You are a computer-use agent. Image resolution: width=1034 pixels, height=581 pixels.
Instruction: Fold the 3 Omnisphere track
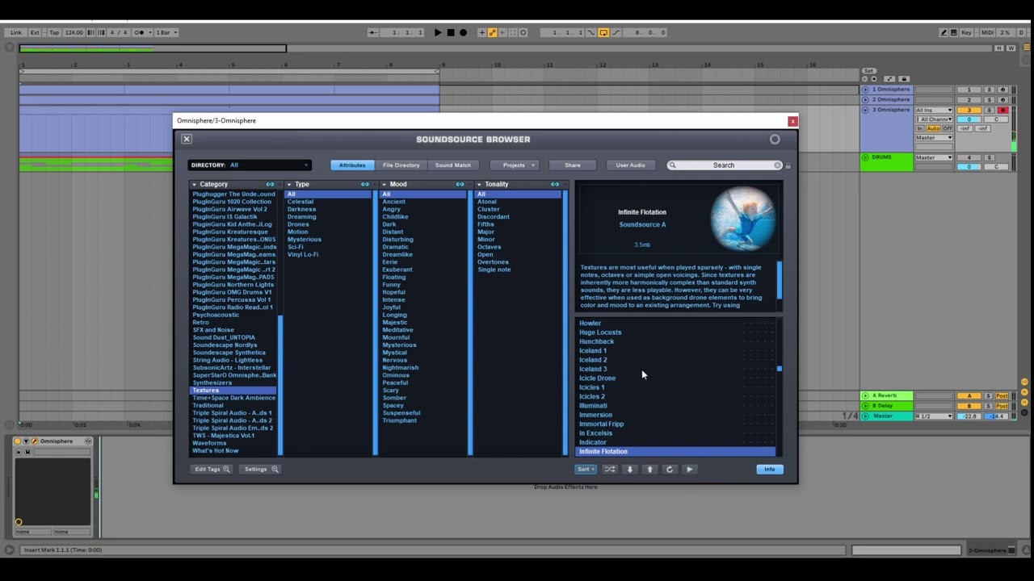point(865,110)
